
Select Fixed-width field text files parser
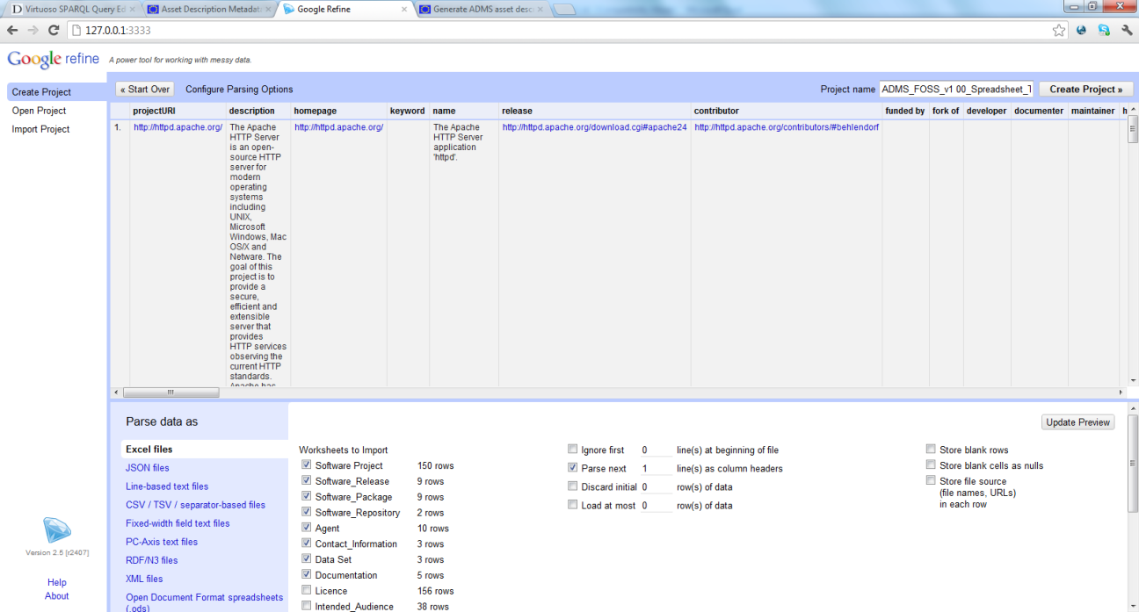tap(178, 523)
